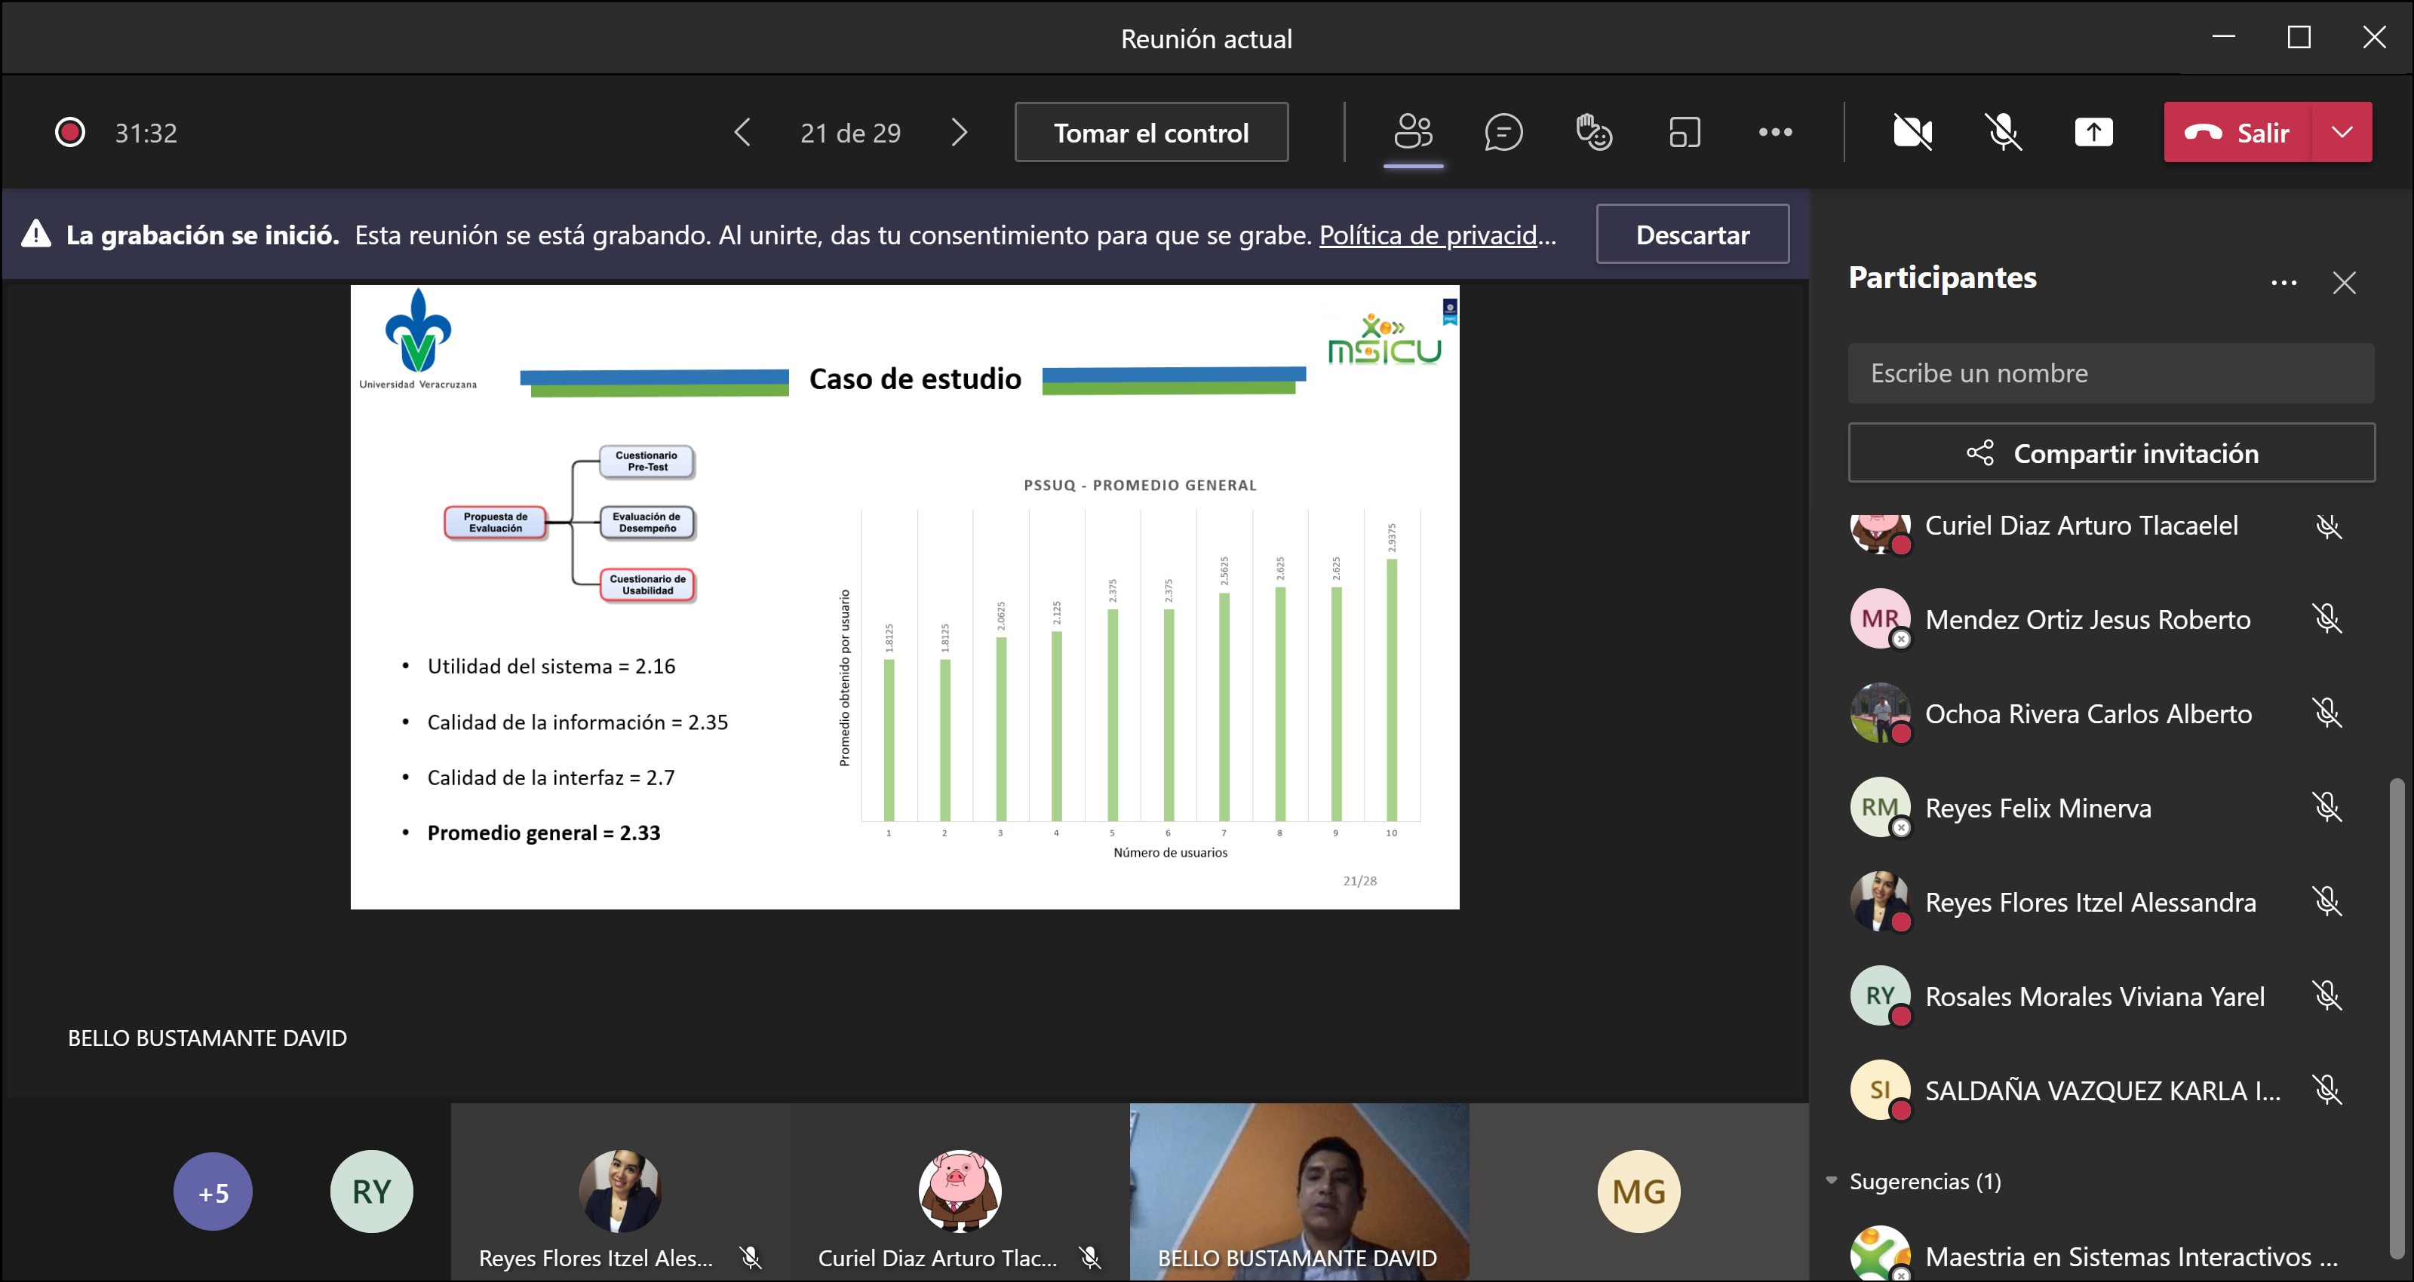Click the Escribe un nombre search field
Image resolution: width=2414 pixels, height=1282 pixels.
pos(2111,373)
